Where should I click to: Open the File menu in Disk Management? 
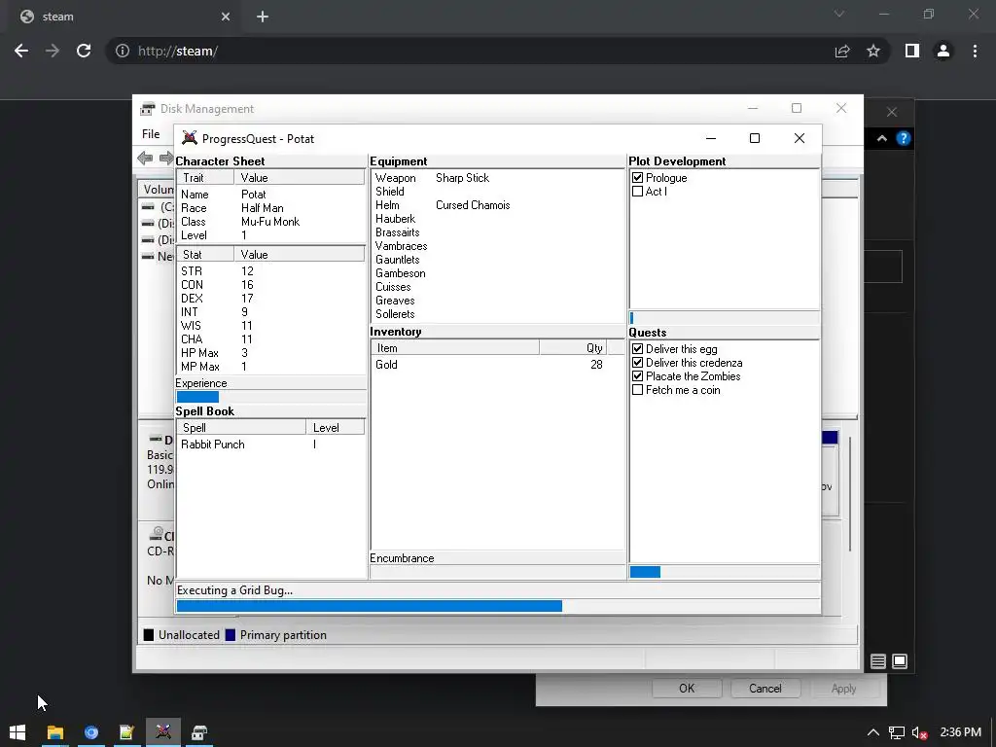(151, 134)
